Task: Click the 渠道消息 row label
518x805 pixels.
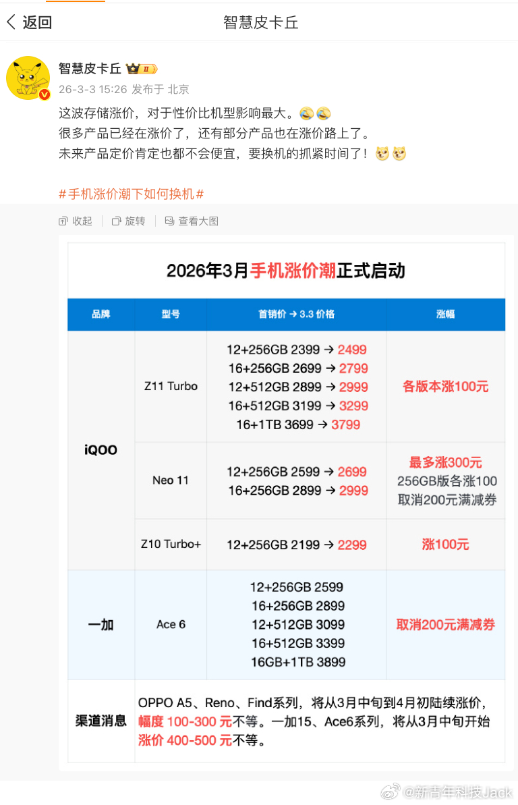Action: pos(101,721)
